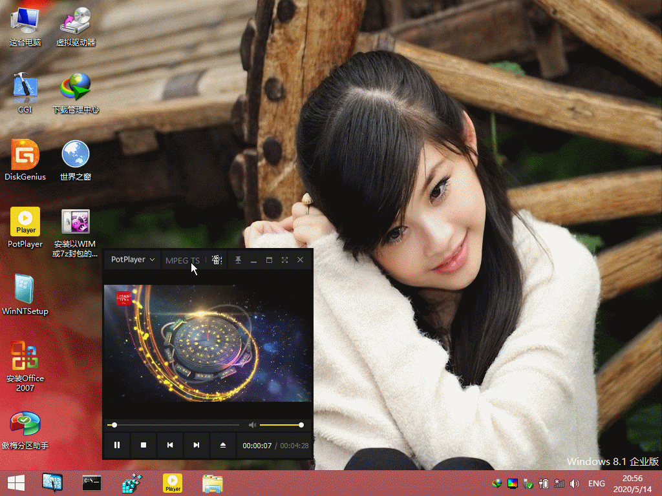The height and width of the screenshot is (496, 662).
Task: Skip to the next track
Action: pyautogui.click(x=197, y=445)
